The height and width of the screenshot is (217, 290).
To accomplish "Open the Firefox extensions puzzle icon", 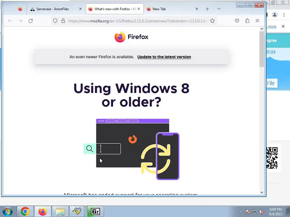I will pos(247,21).
